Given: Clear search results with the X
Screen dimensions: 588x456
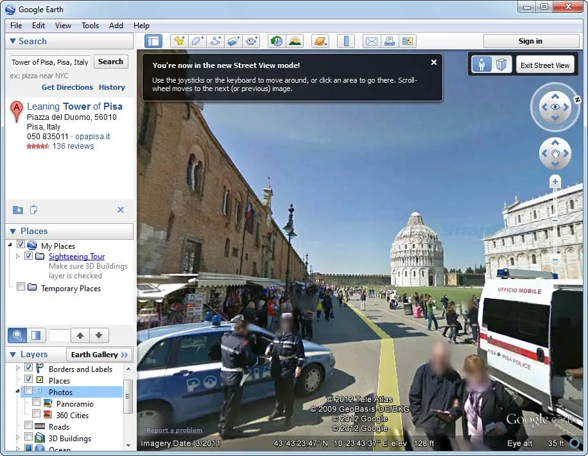Looking at the screenshot, I should click(121, 210).
